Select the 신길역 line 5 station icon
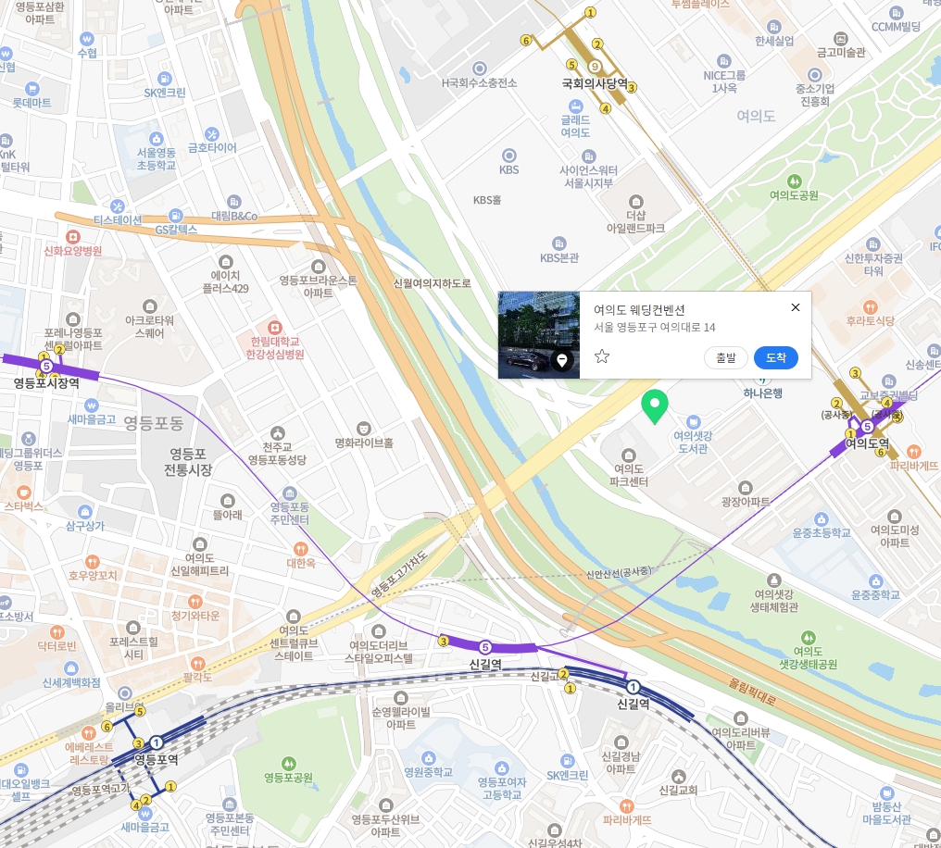 [x=485, y=647]
